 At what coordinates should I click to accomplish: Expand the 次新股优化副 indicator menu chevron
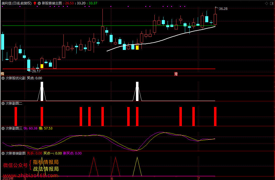pyautogui.click(x=3, y=78)
